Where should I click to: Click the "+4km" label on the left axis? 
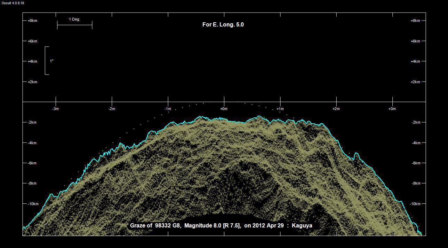[x=32, y=61]
